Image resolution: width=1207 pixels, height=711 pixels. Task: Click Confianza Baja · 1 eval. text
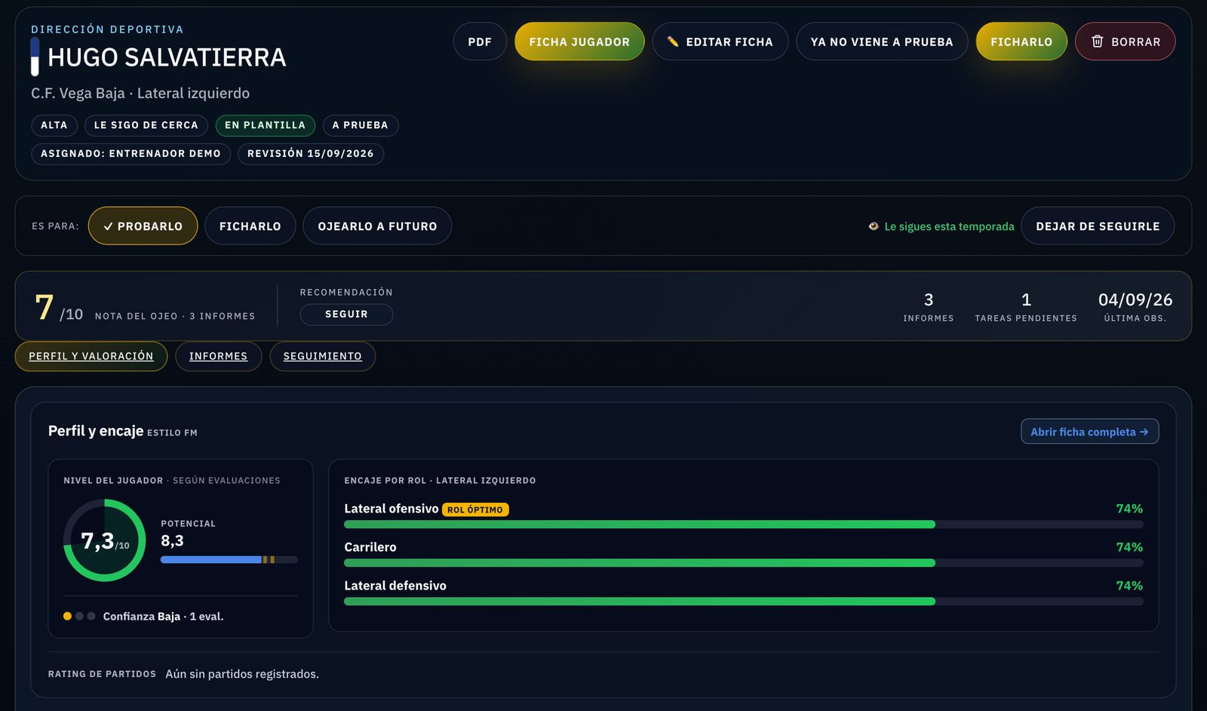pos(163,617)
